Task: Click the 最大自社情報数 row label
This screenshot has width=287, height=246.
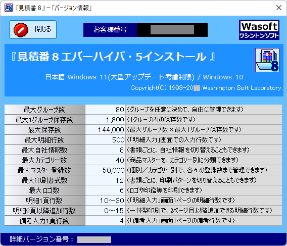Action: pos(44,150)
